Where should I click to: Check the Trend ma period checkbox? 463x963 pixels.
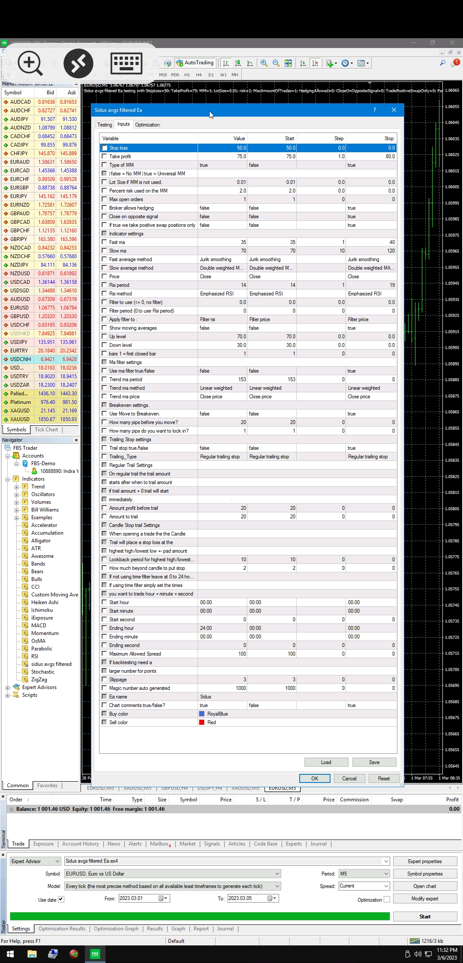pyautogui.click(x=105, y=379)
